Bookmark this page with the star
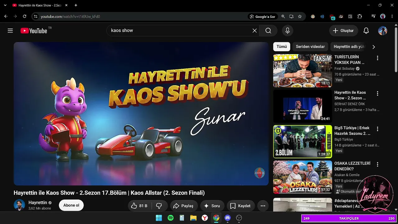The height and width of the screenshot is (224, 398). (x=300, y=16)
